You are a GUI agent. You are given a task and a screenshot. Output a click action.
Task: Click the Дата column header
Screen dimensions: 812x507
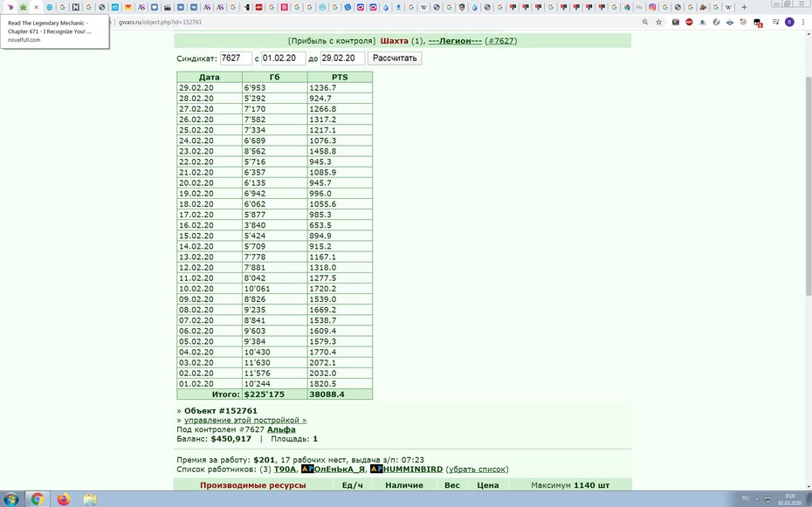point(210,77)
